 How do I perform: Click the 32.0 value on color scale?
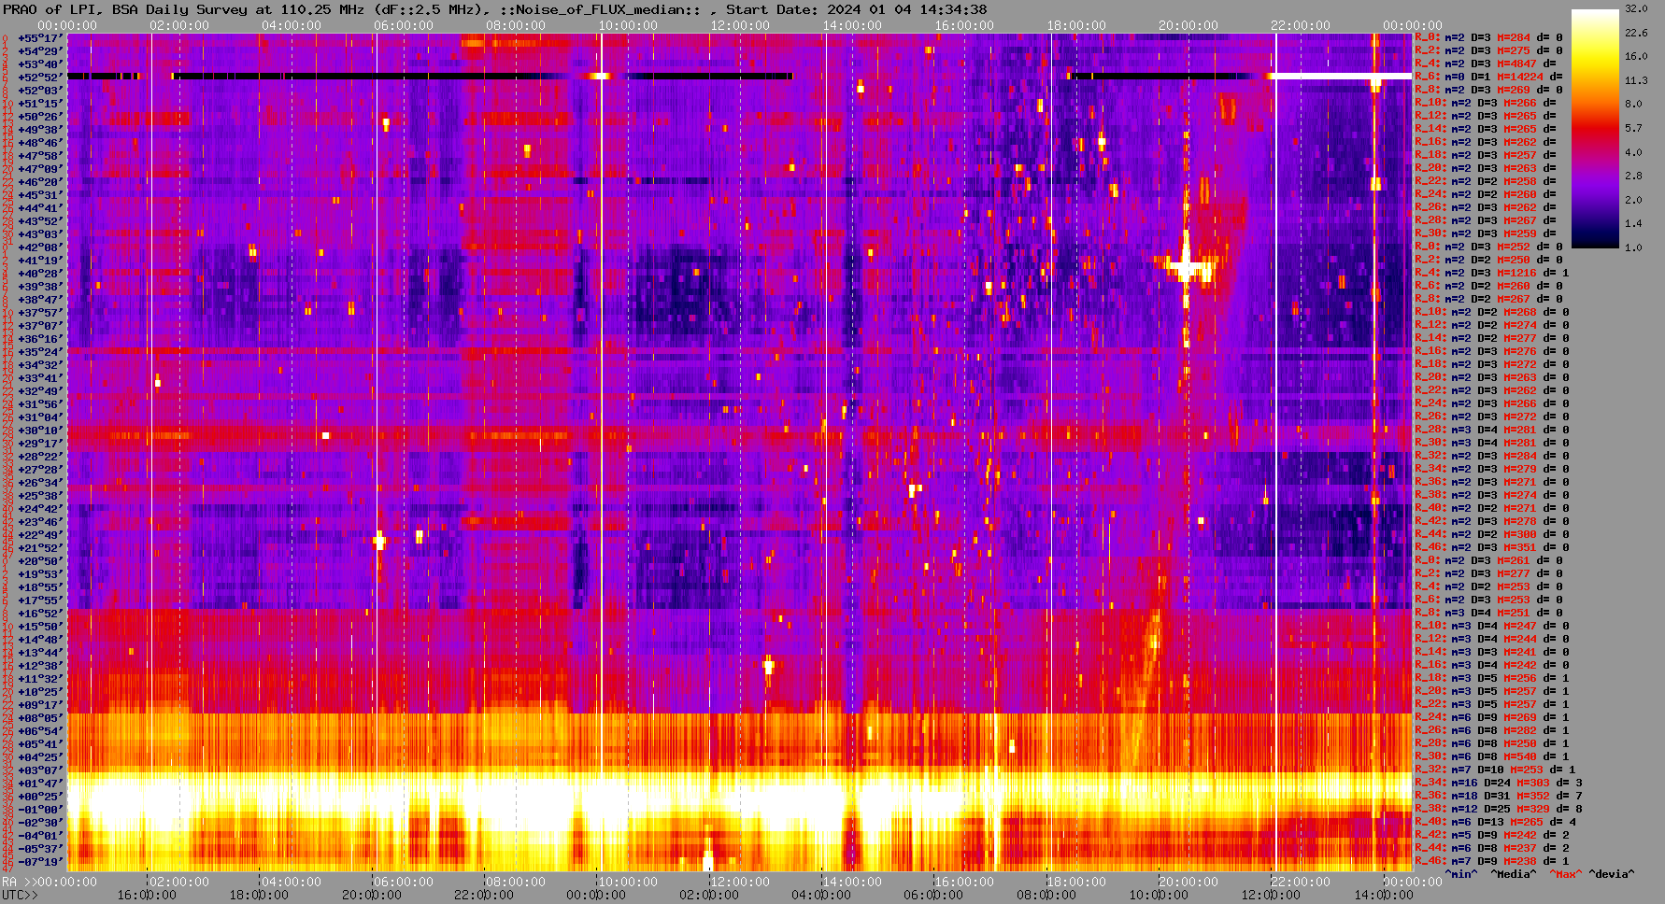(1636, 8)
